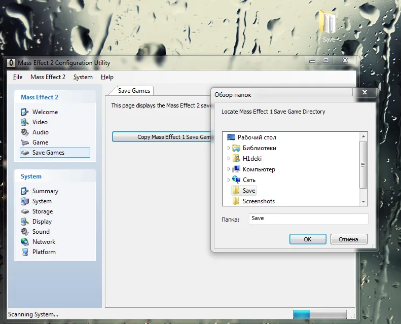
Task: Click the H1deki user folder icon
Action: [236, 159]
